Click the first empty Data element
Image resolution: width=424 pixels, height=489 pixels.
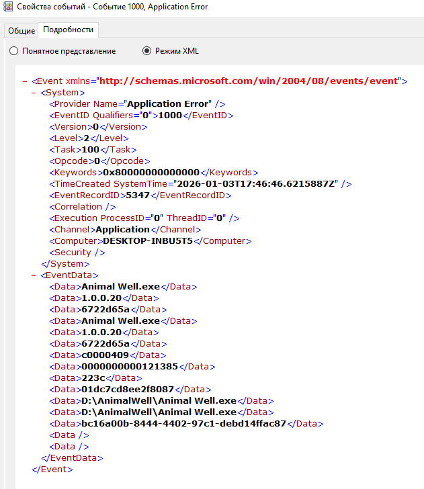click(69, 435)
